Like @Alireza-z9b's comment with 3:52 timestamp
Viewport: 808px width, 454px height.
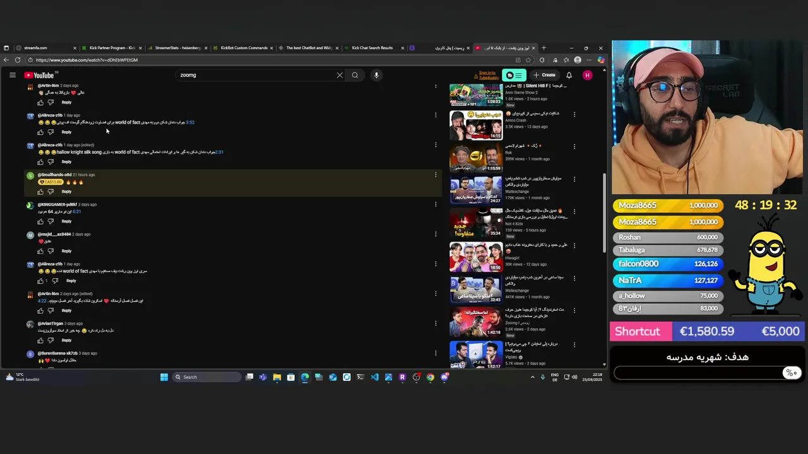click(x=40, y=132)
